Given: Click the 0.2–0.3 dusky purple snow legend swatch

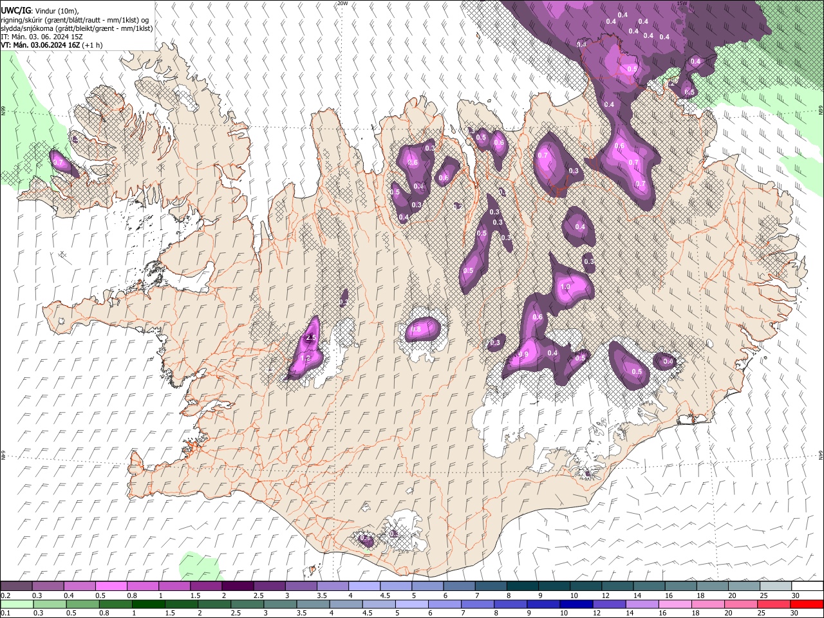Looking at the screenshot, I should [16, 586].
